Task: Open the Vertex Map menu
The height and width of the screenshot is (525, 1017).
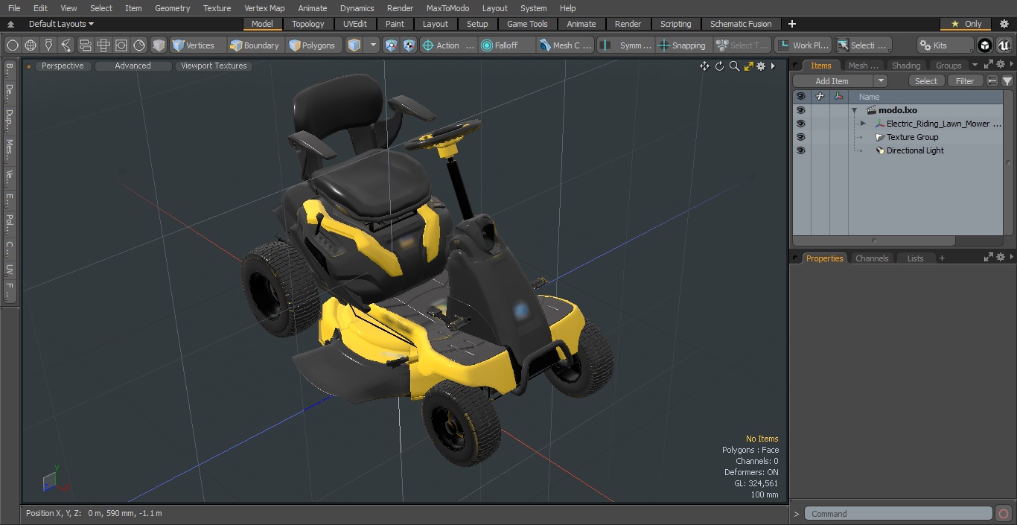Action: click(264, 8)
